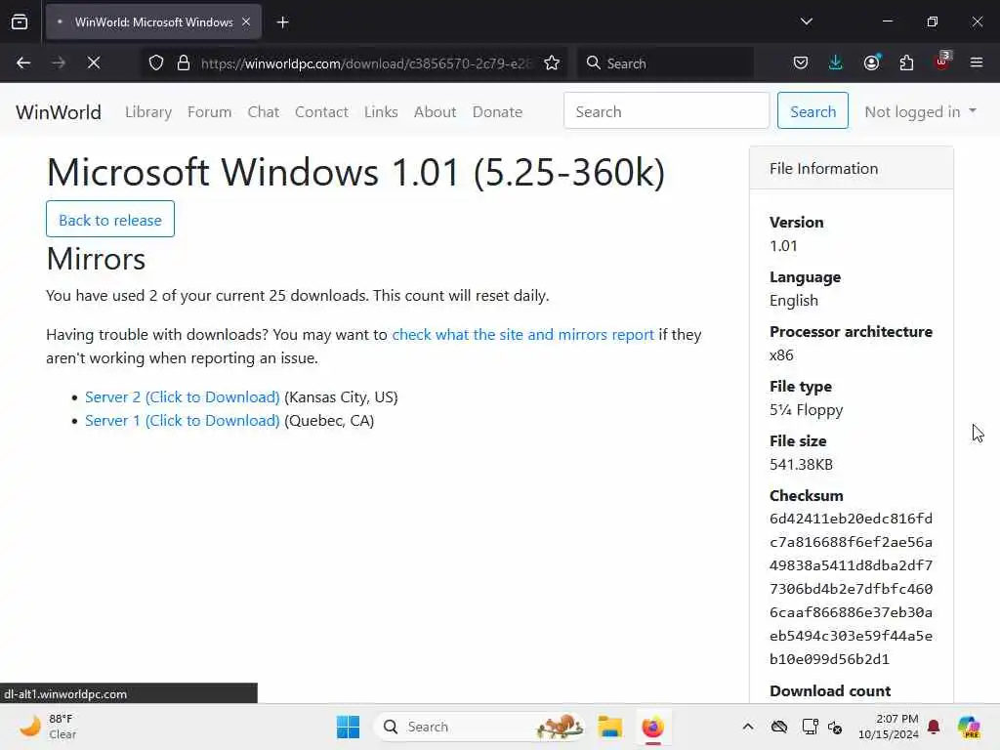This screenshot has width=1000, height=750.
Task: Stop loading the page with the X button
Action: (94, 62)
